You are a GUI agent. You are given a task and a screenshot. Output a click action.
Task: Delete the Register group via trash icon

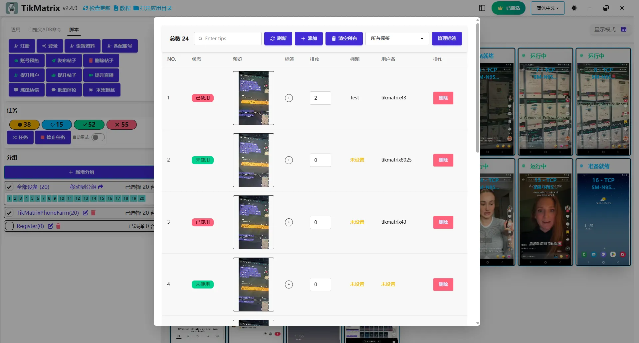pyautogui.click(x=58, y=226)
